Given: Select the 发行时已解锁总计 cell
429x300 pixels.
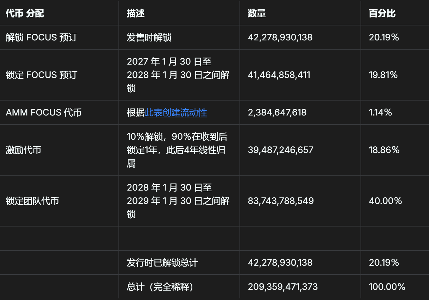Looking at the screenshot, I should pyautogui.click(x=162, y=263).
